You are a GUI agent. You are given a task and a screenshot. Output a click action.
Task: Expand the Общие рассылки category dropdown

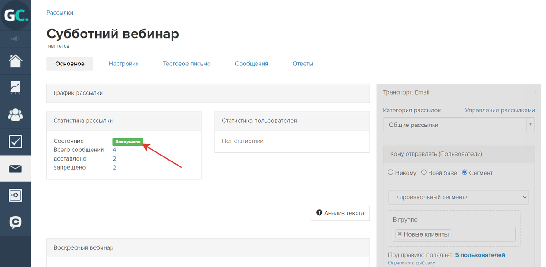coord(459,125)
